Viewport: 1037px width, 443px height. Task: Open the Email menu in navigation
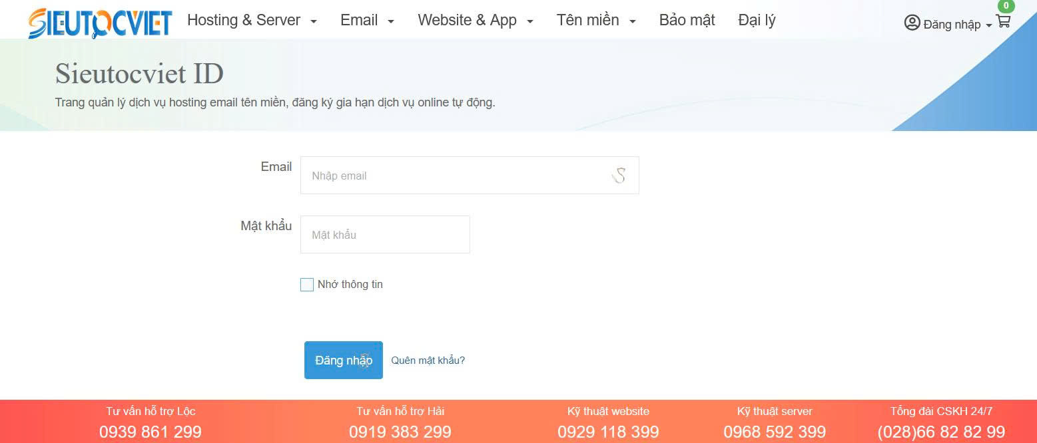point(367,20)
